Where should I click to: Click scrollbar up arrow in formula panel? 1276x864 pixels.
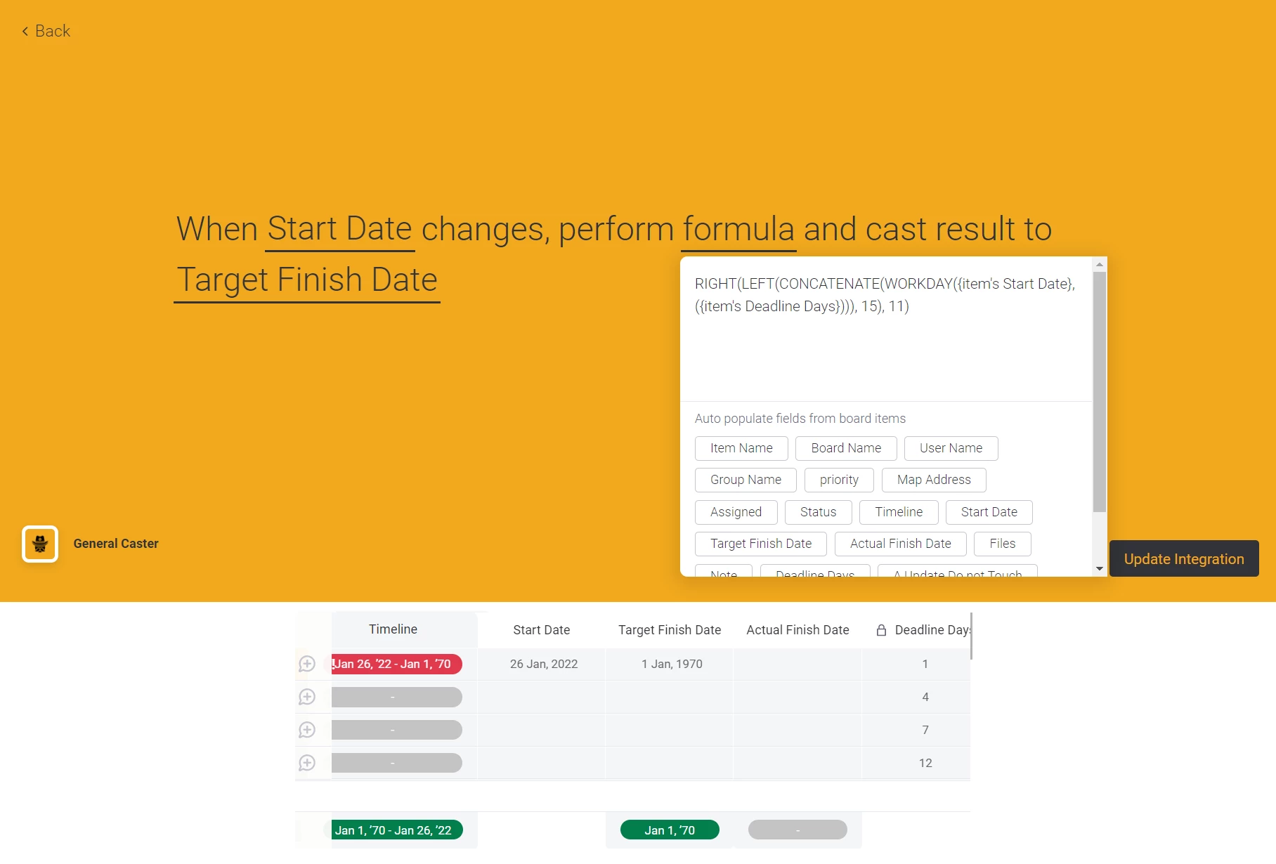pos(1100,265)
